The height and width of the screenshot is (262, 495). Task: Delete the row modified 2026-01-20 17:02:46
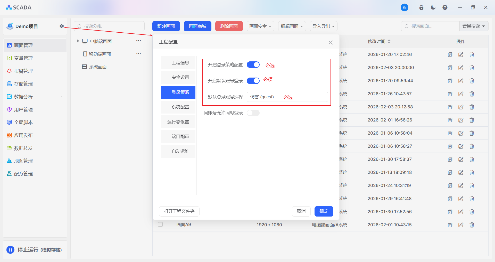point(472,54)
